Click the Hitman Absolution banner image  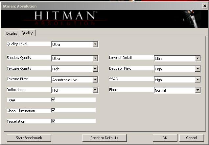click(104, 19)
